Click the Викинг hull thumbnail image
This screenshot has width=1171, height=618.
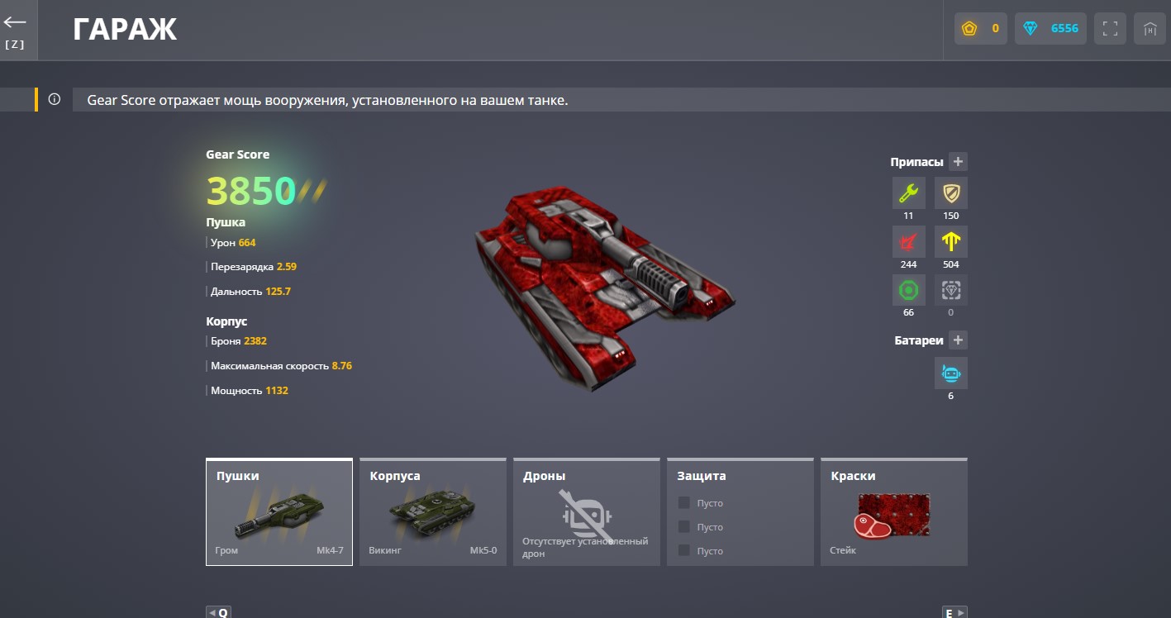431,512
